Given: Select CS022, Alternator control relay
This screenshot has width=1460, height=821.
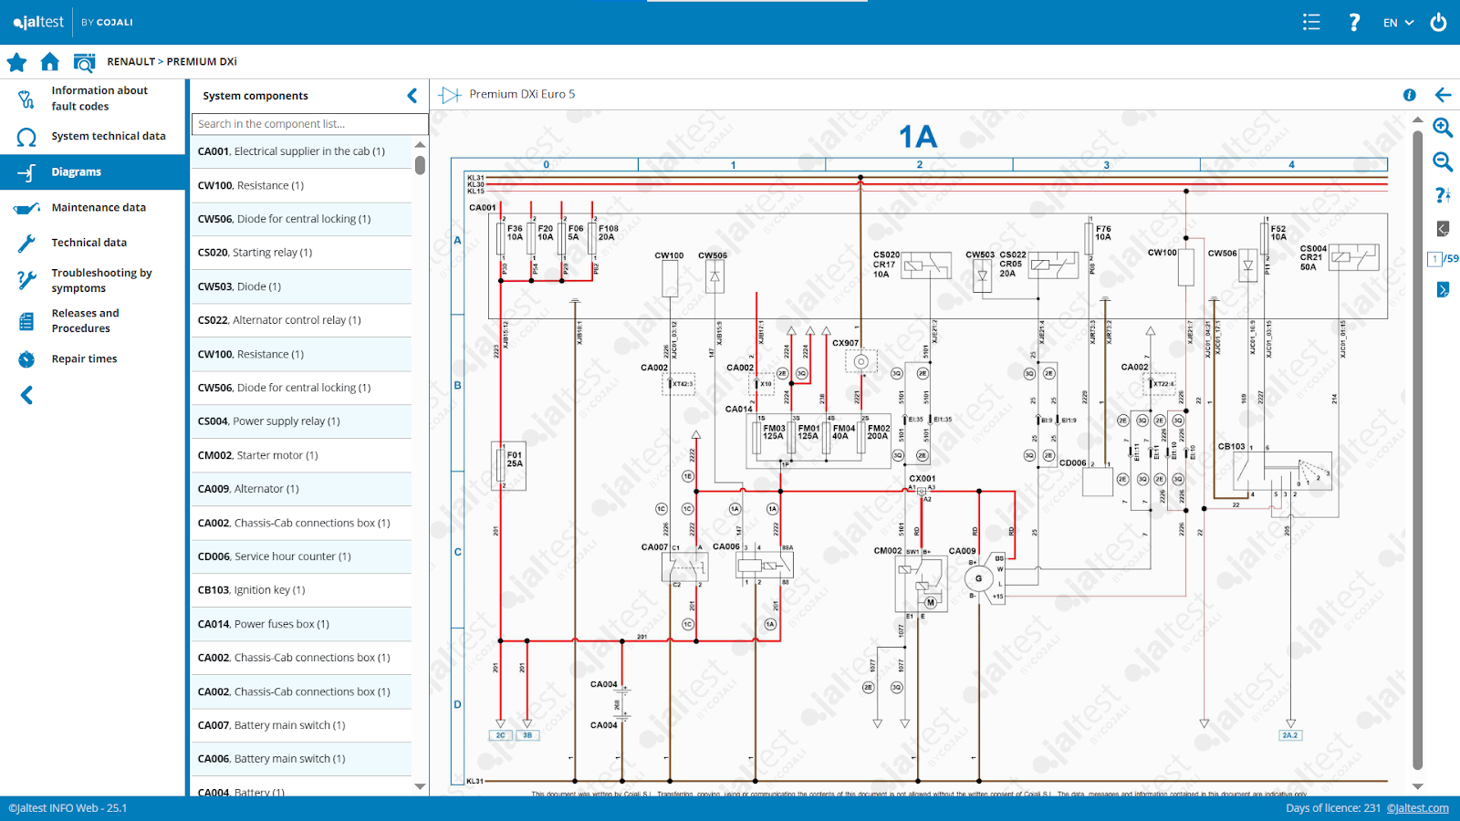Looking at the screenshot, I should point(301,320).
